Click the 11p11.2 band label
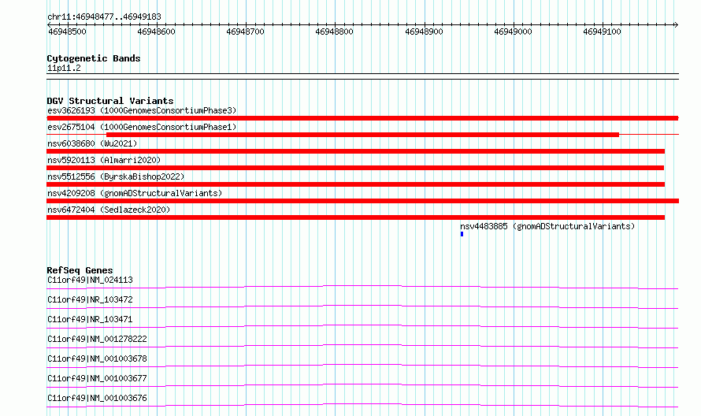 64,68
